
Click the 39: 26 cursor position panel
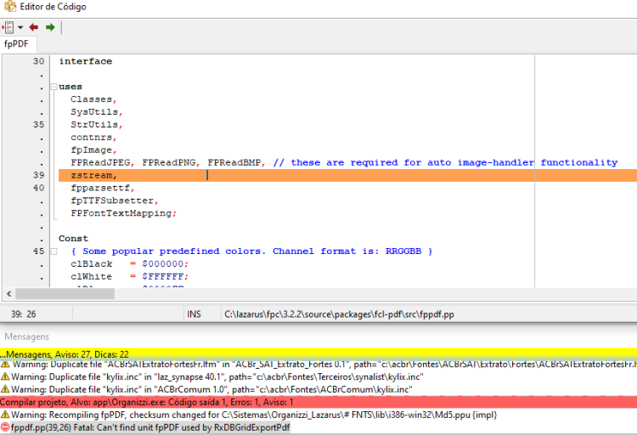coord(24,314)
